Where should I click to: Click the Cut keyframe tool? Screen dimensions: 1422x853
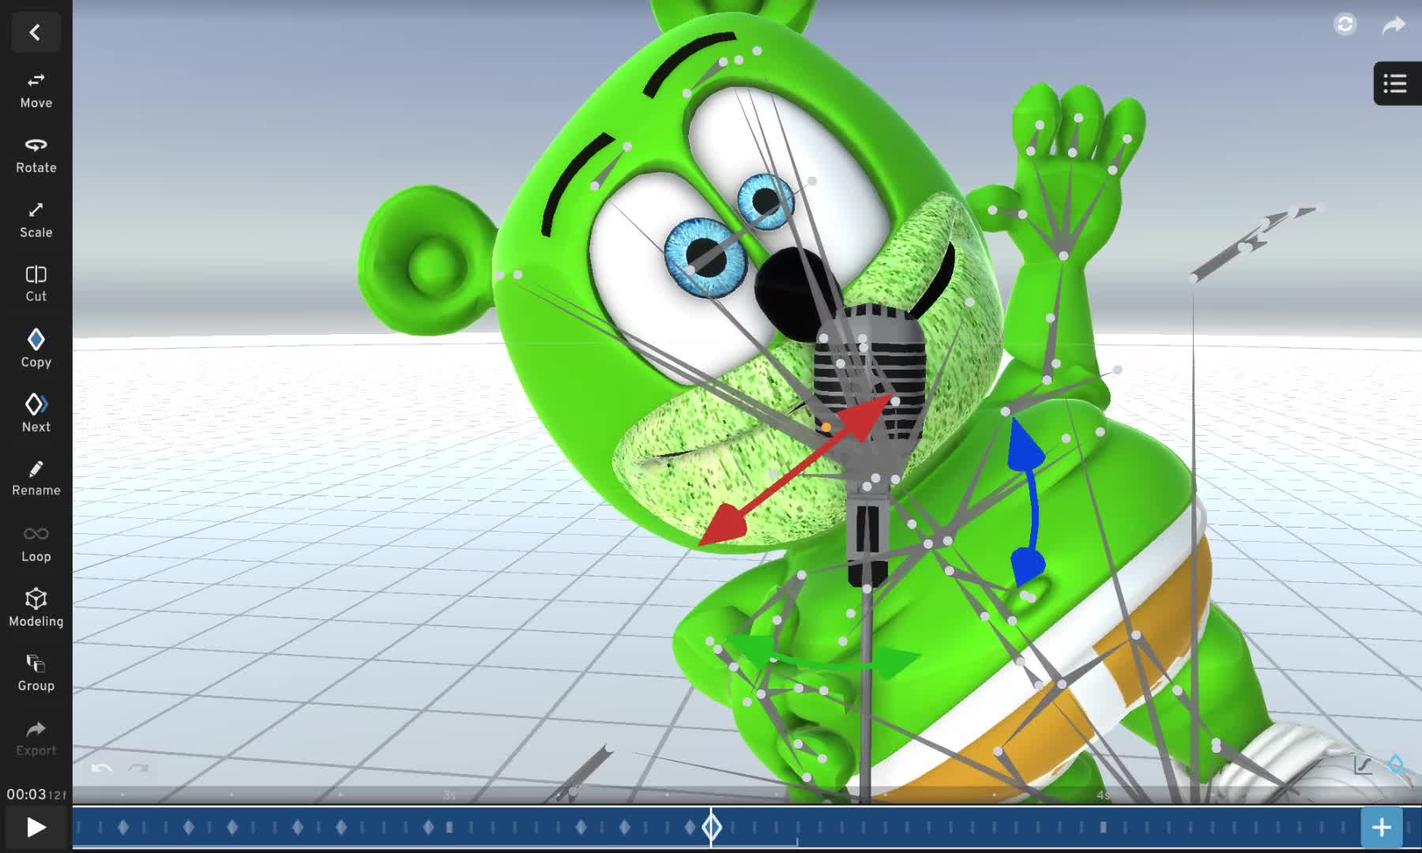pyautogui.click(x=36, y=284)
